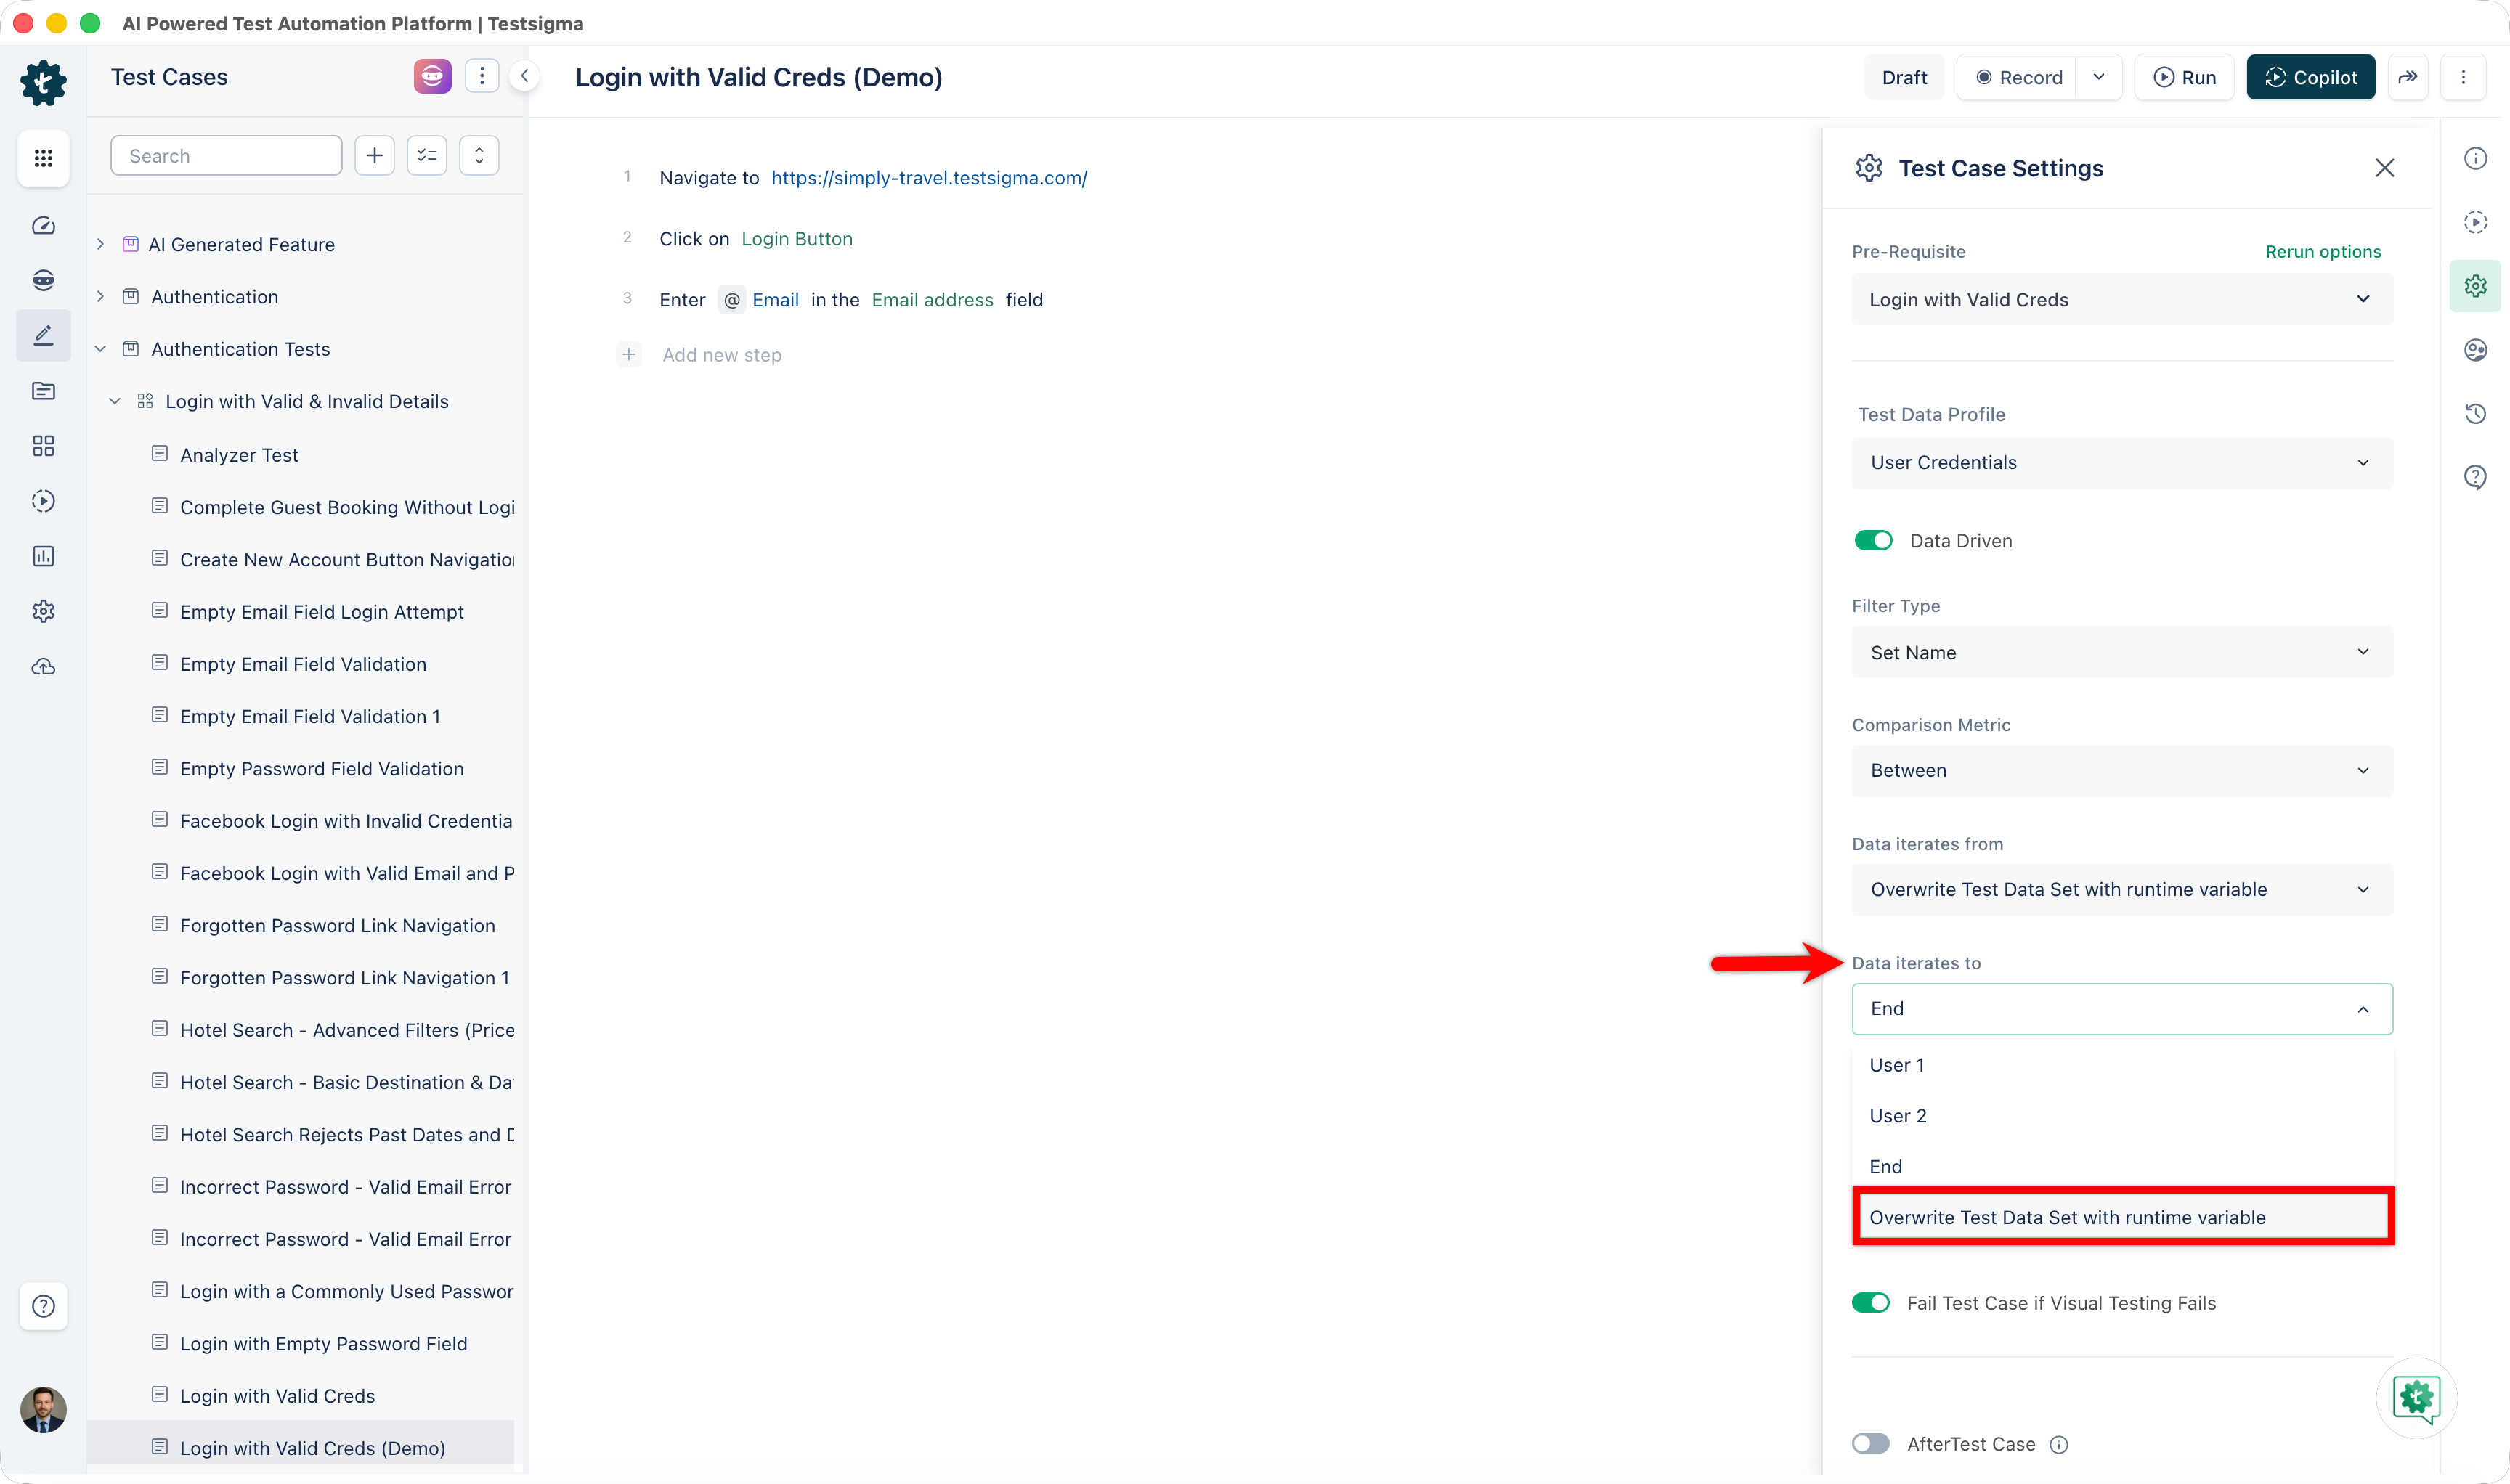
Task: Open the history clock icon in right rail
Action: click(2476, 414)
